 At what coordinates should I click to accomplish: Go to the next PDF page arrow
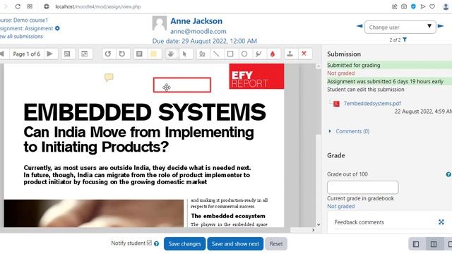pos(50,54)
